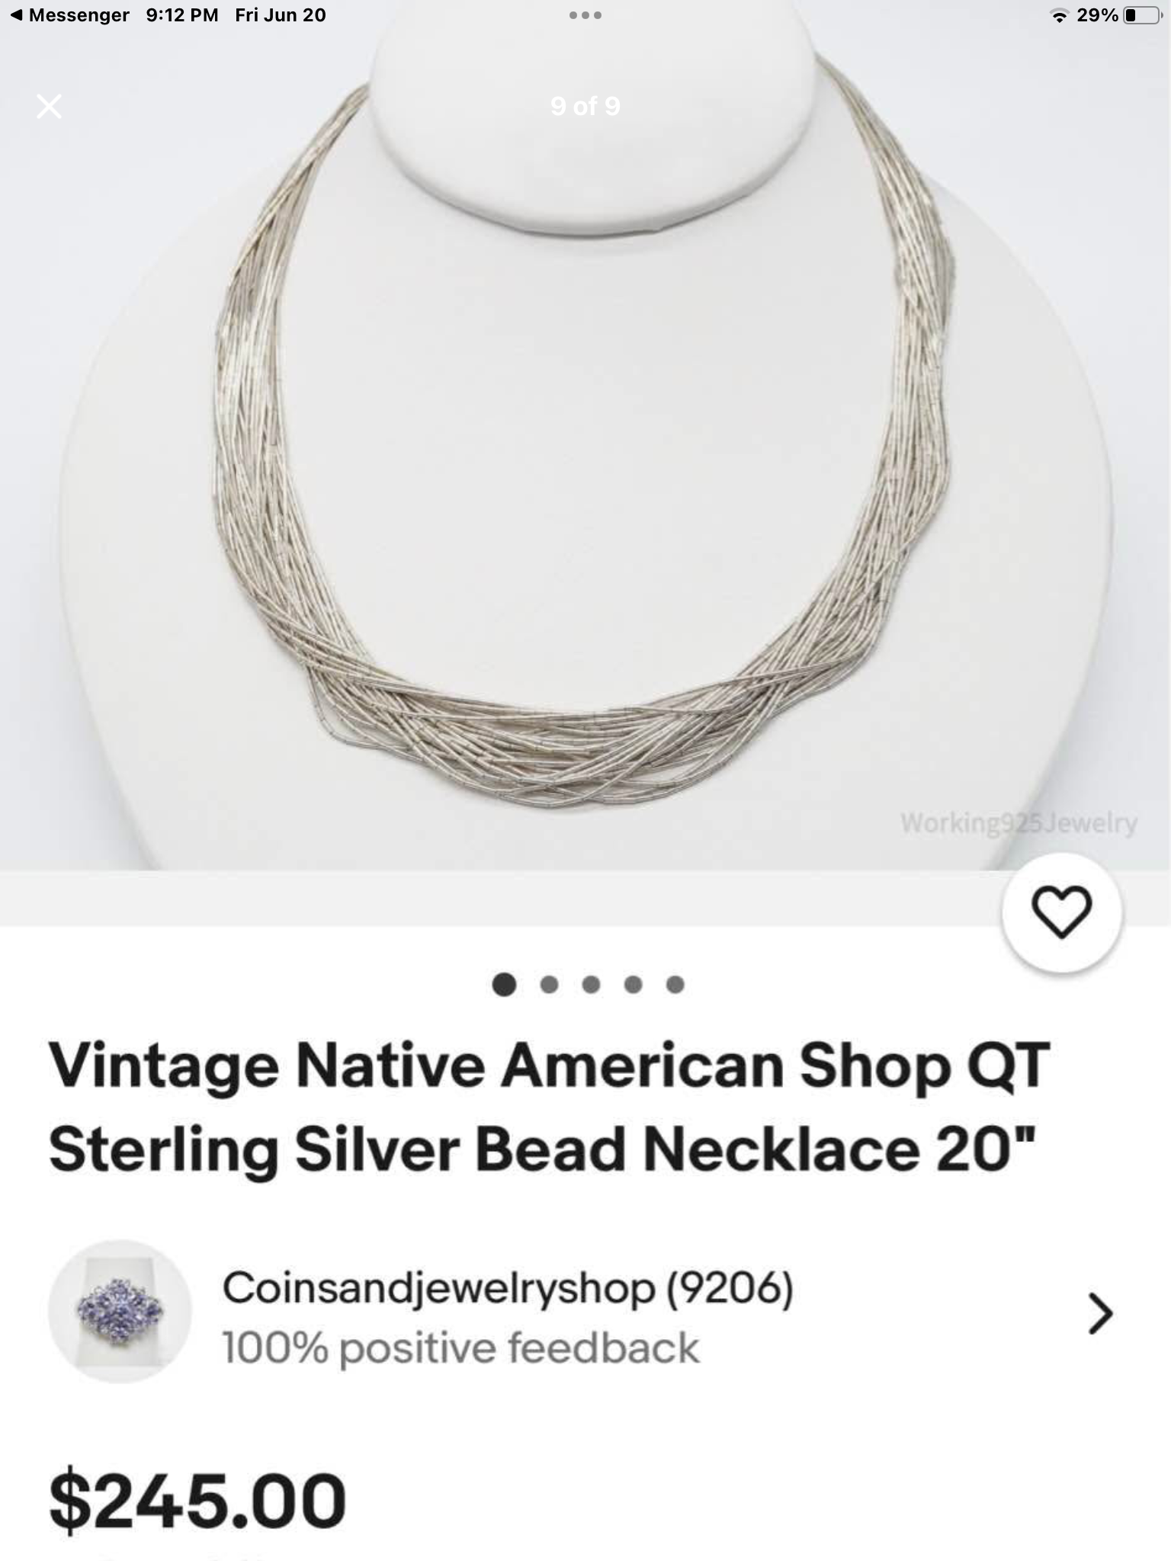Tap the 9 of 9 image counter
This screenshot has height=1561, width=1171.
point(585,106)
